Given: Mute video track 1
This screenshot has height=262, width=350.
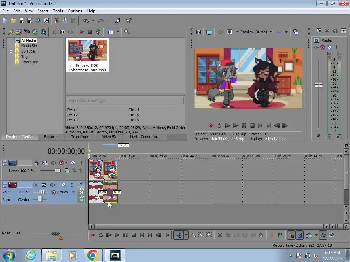Looking at the screenshot, I should (73, 163).
